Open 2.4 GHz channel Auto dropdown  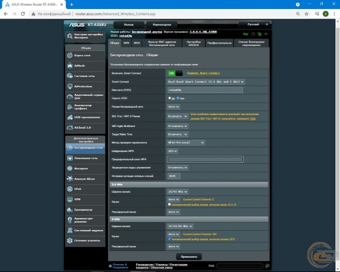point(173,199)
